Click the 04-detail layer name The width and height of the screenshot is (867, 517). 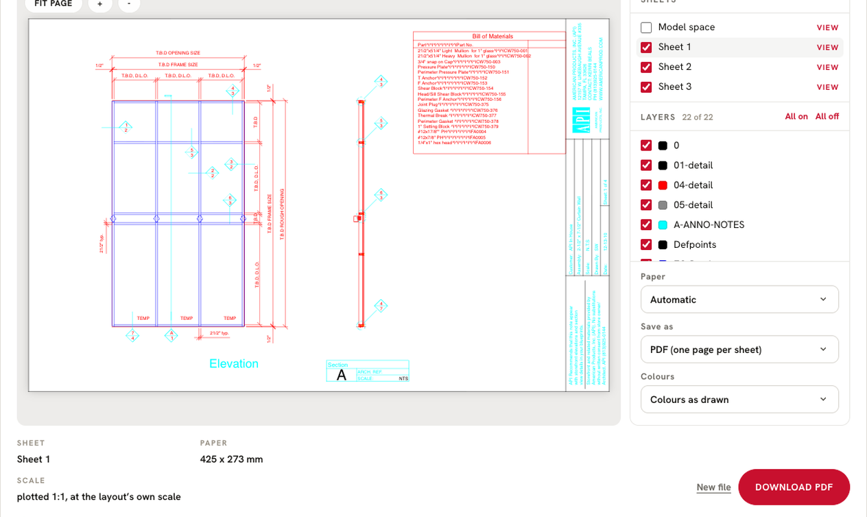click(693, 185)
